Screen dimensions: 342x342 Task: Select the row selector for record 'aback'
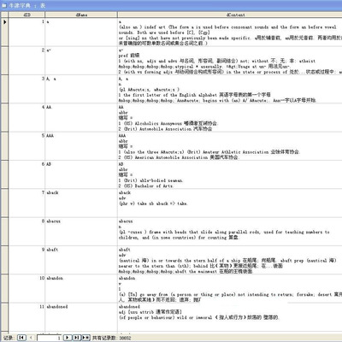(x=4, y=203)
